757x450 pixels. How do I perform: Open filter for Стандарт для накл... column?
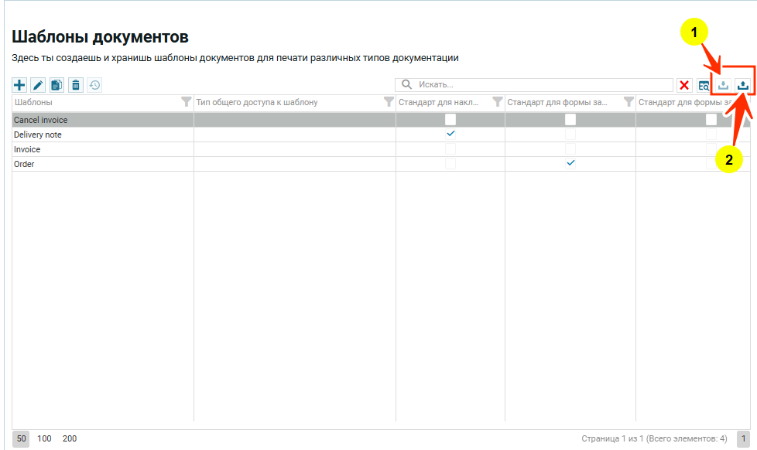pos(498,102)
